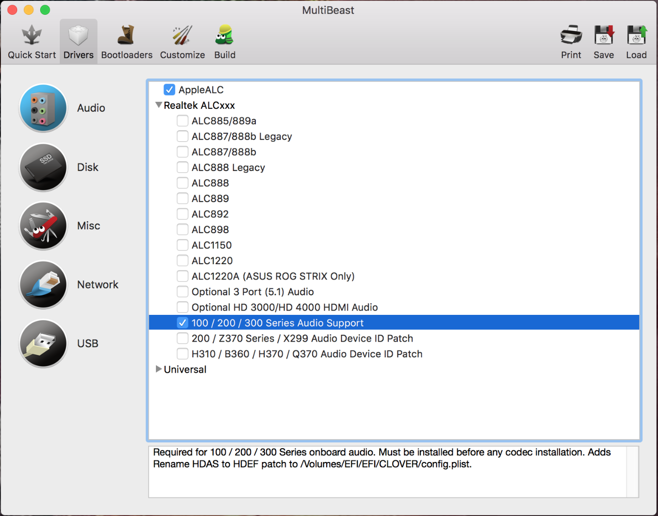Click the Load floppy disk icon
This screenshot has height=516, width=658.
636,35
